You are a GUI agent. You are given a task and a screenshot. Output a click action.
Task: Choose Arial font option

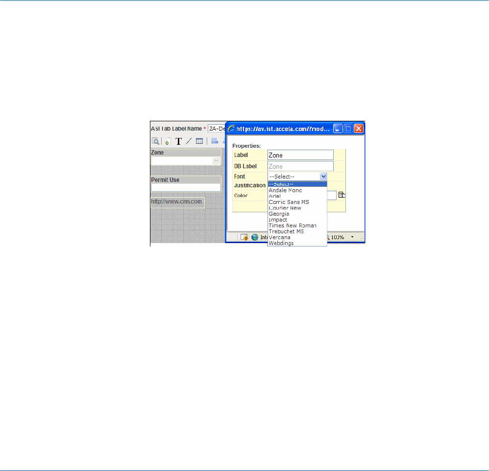[297, 196]
